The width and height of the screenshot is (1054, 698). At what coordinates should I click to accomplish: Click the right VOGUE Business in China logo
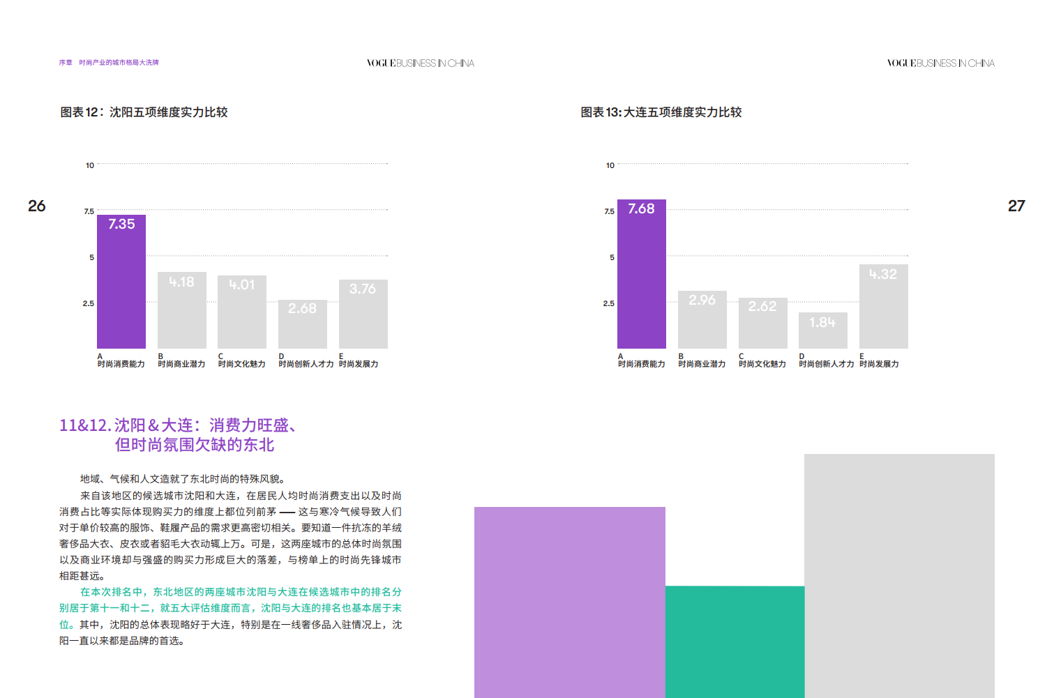(x=940, y=63)
